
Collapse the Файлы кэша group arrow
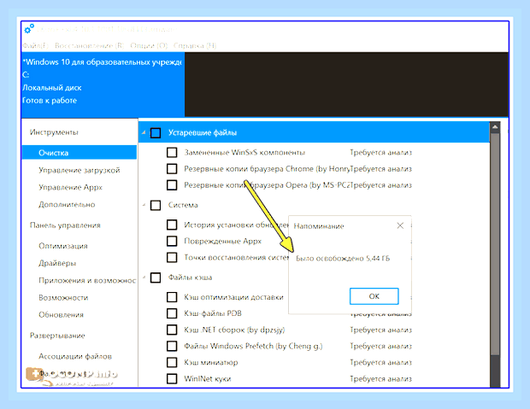pos(144,278)
